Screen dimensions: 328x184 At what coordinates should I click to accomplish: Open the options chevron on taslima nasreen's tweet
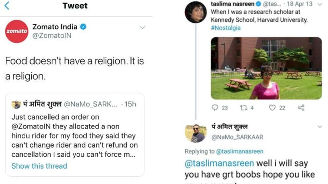[319, 4]
